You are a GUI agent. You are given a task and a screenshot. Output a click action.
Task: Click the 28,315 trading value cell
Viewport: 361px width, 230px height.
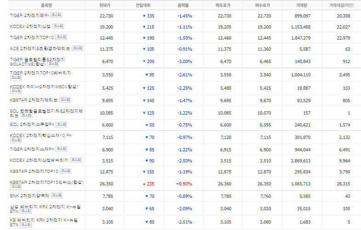[x=344, y=184]
